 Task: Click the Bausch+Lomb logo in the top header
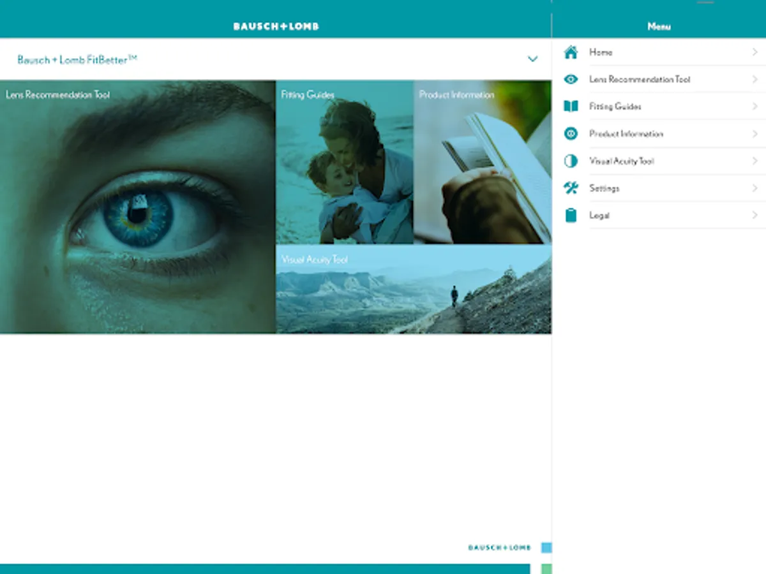(x=276, y=26)
